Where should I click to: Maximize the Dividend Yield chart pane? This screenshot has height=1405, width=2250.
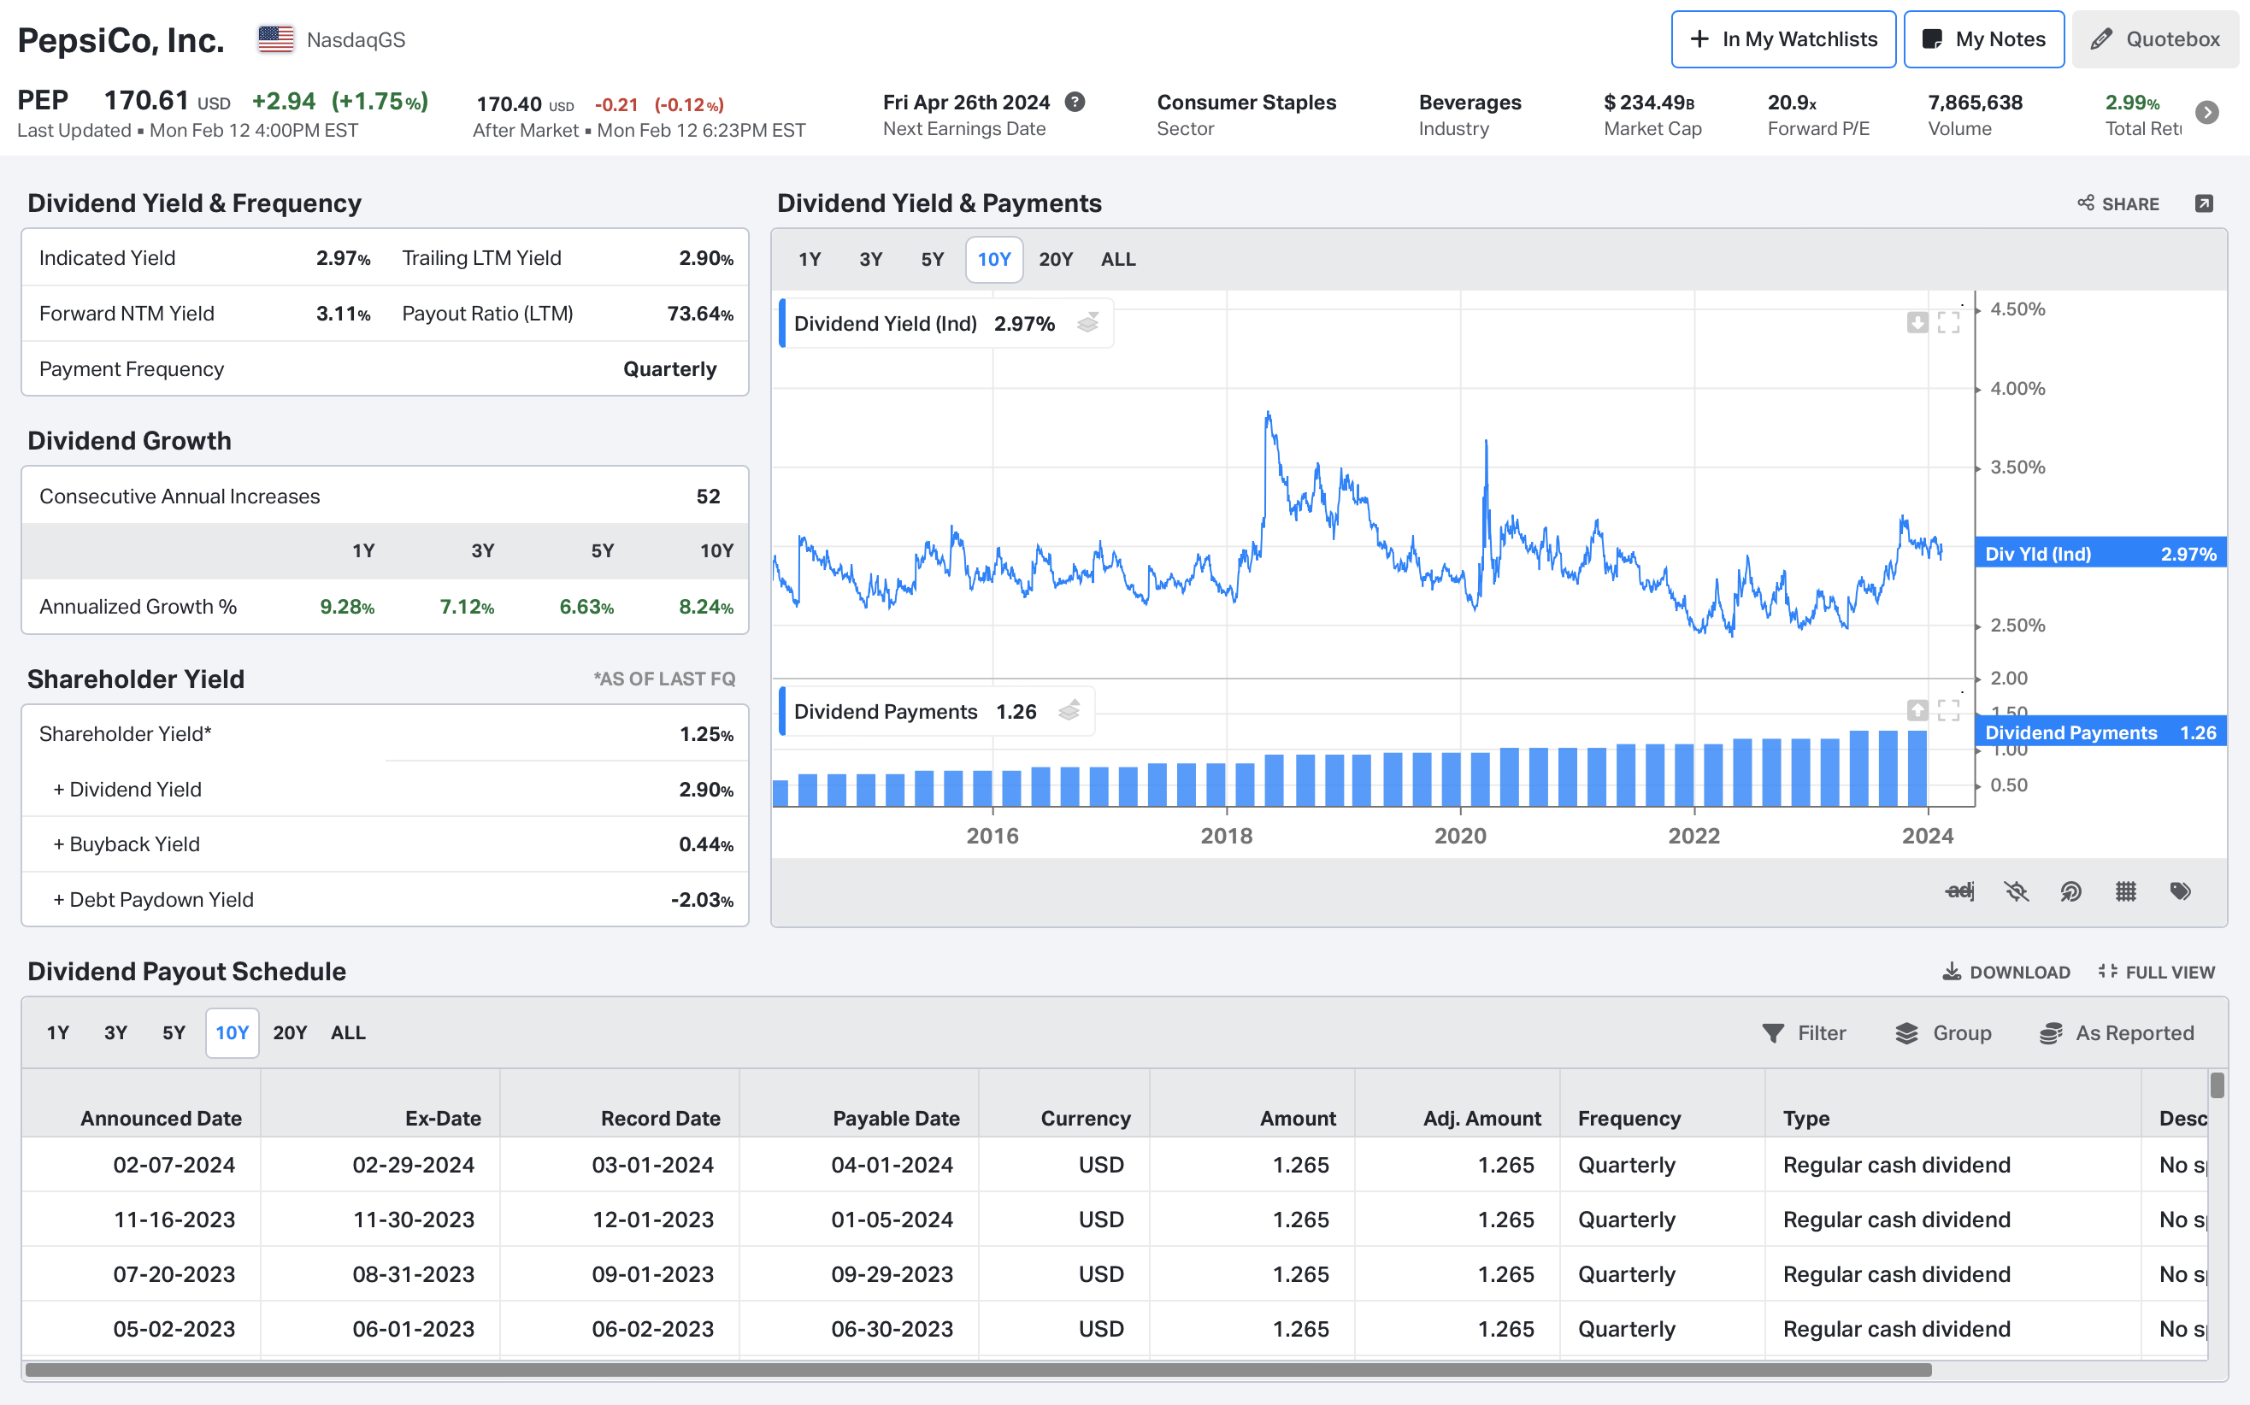1949,322
